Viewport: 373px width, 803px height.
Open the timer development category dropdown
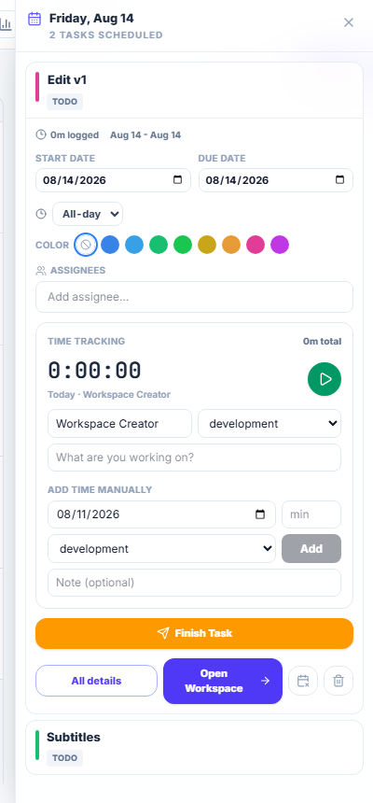(269, 424)
